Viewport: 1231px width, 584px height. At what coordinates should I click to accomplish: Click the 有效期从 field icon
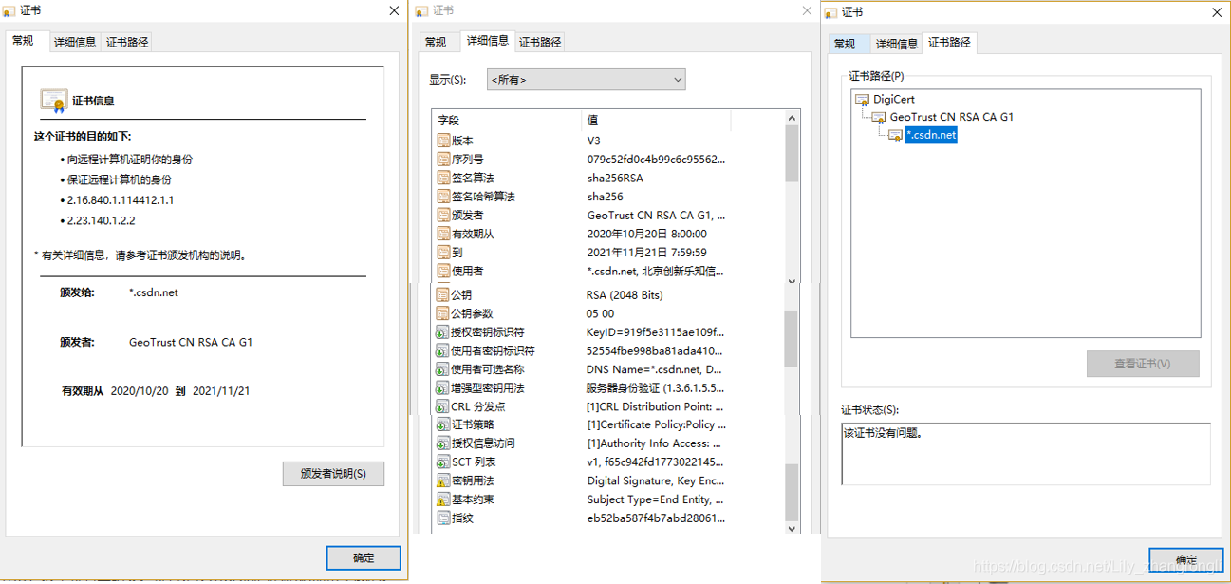coord(442,234)
